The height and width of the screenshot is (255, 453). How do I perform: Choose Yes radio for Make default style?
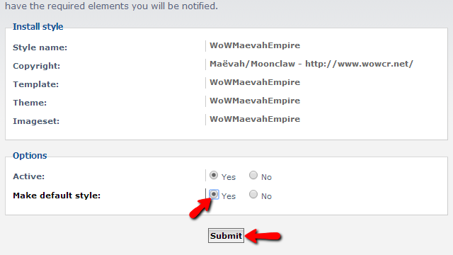[214, 194]
